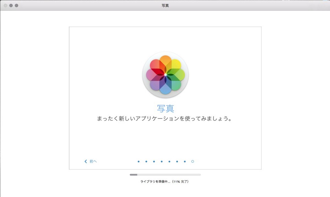Click the library preparation progress bar
The image size is (330, 197).
pos(165,175)
